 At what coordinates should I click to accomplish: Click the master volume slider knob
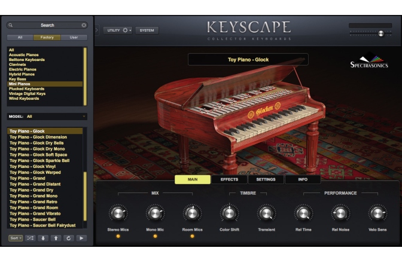pyautogui.click(x=381, y=33)
